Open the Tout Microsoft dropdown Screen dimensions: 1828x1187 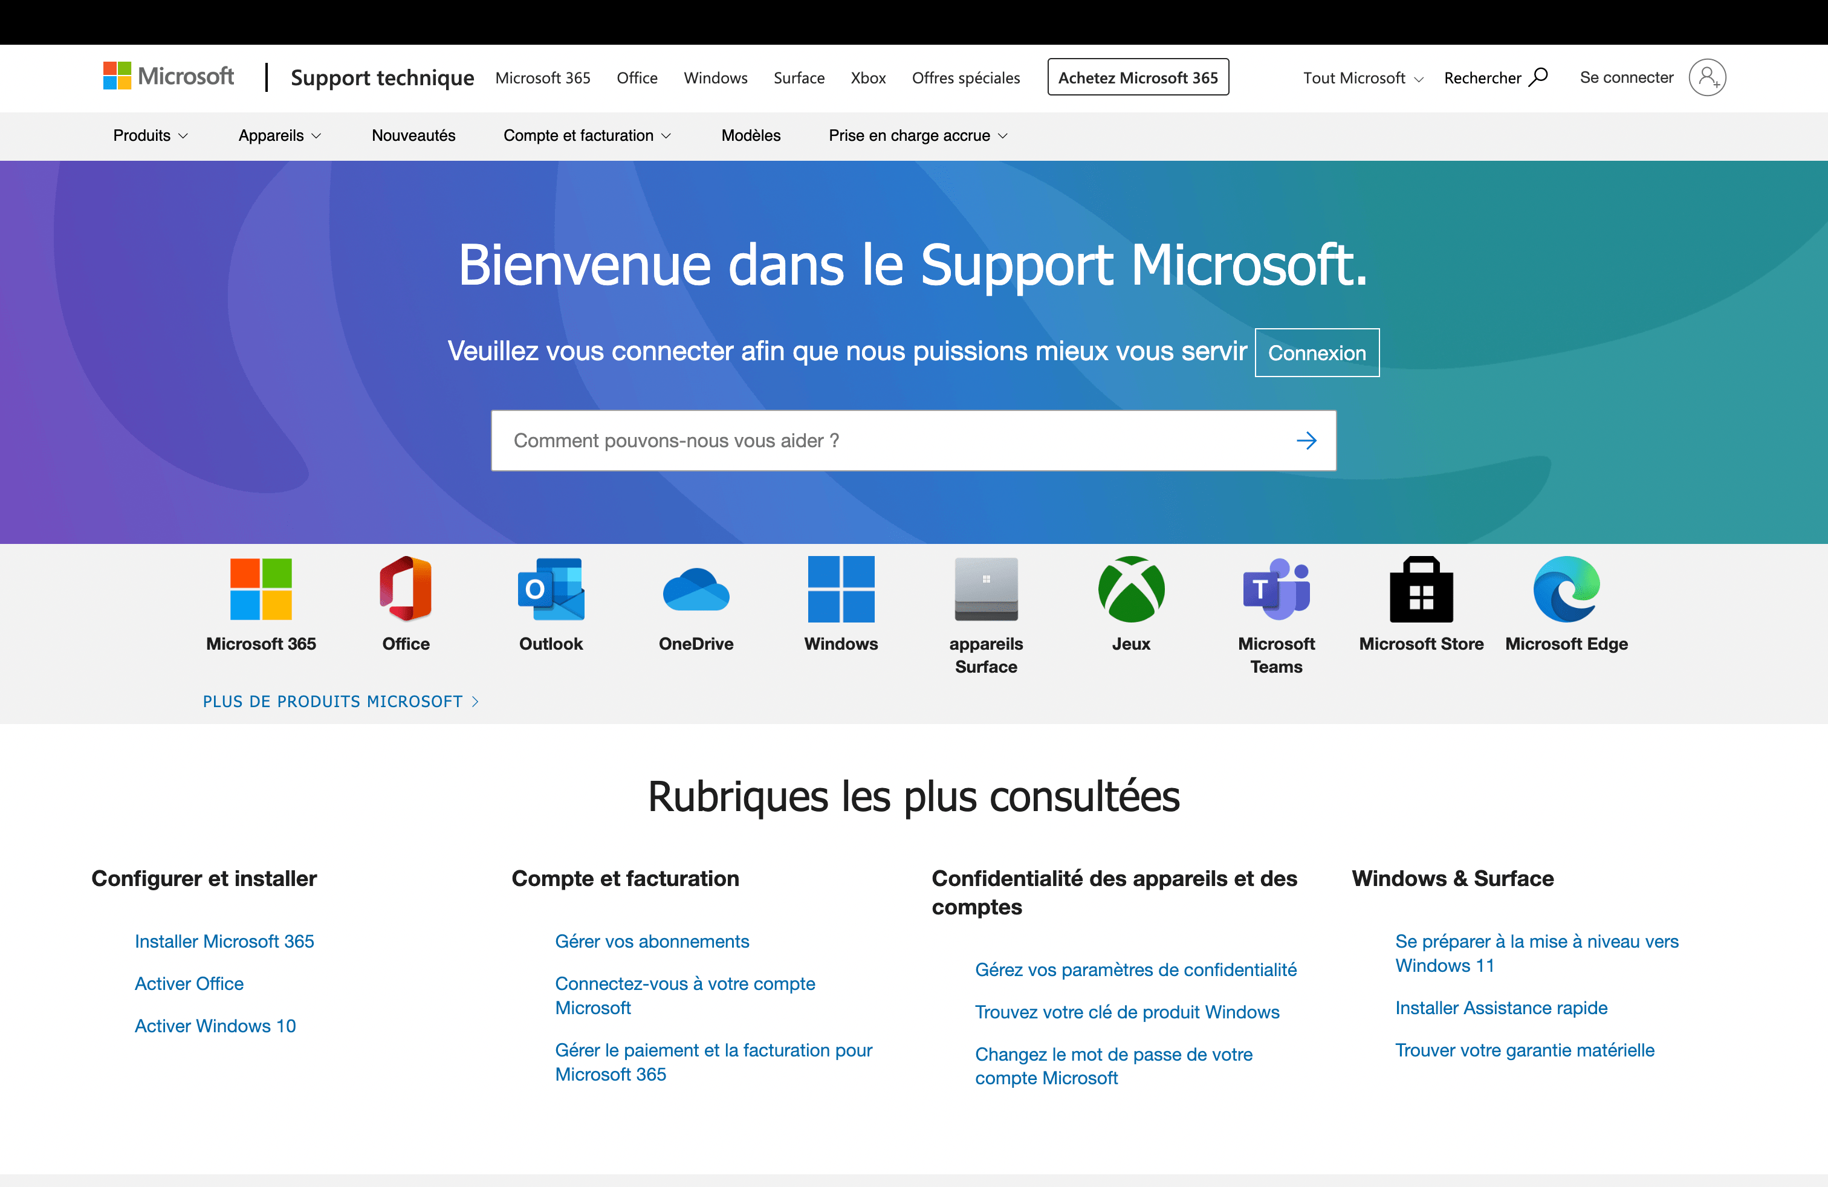click(1363, 79)
